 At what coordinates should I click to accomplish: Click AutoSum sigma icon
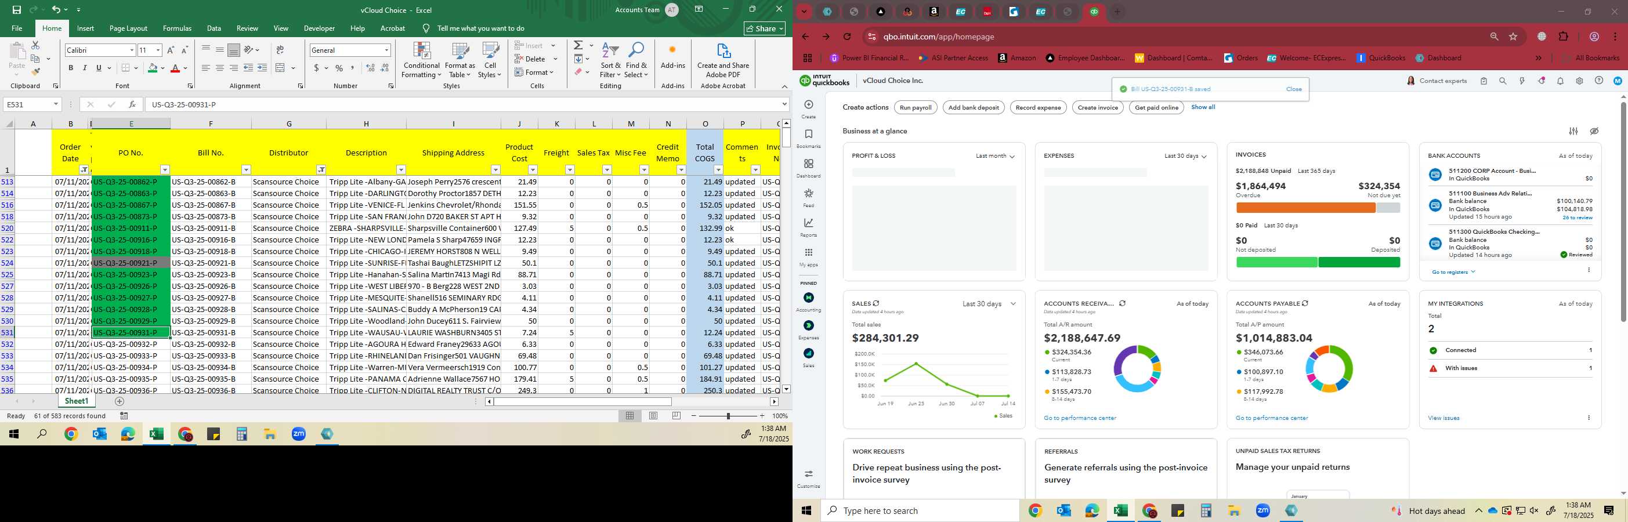click(x=578, y=45)
